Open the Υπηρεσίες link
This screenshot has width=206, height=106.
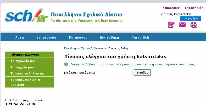(x=171, y=8)
